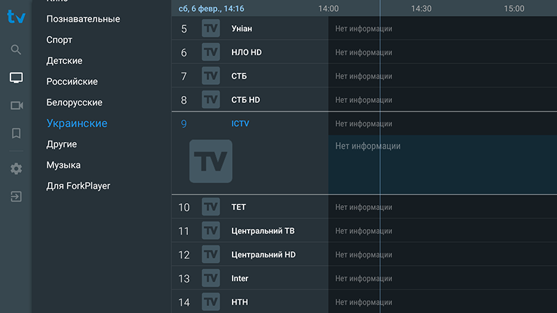Select the Спорт category
Viewport: 557px width, 313px height.
pyautogui.click(x=59, y=40)
